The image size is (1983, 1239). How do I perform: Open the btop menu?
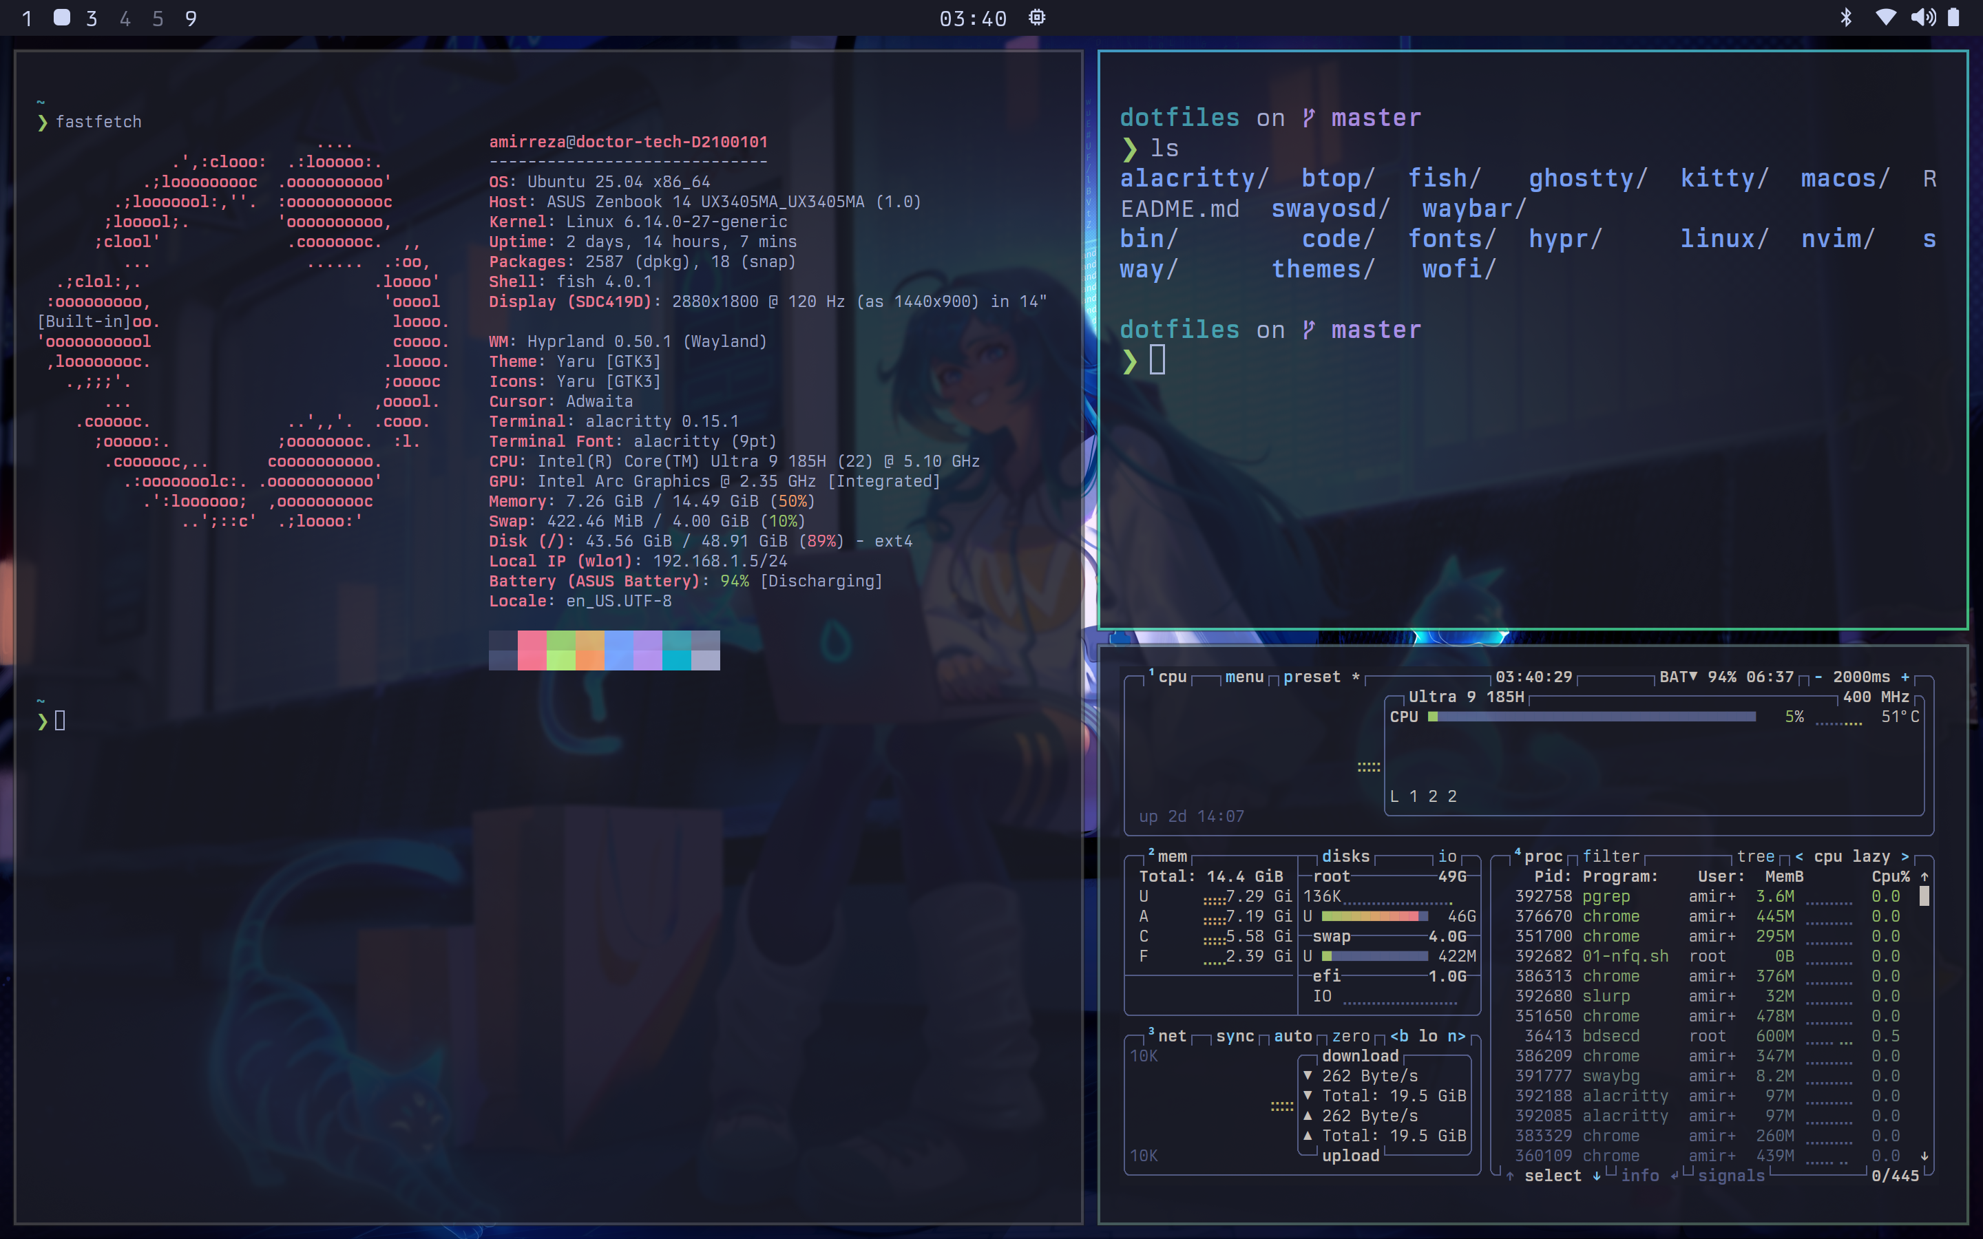(x=1244, y=677)
